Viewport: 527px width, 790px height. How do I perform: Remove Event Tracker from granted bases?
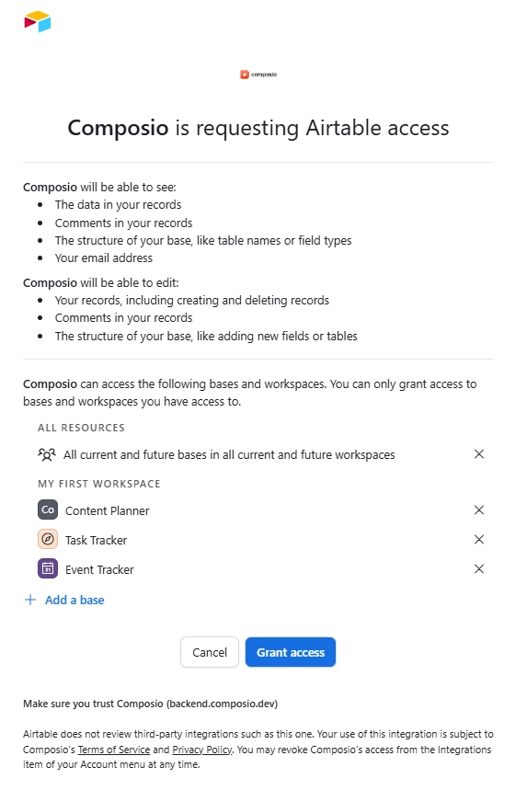(479, 569)
